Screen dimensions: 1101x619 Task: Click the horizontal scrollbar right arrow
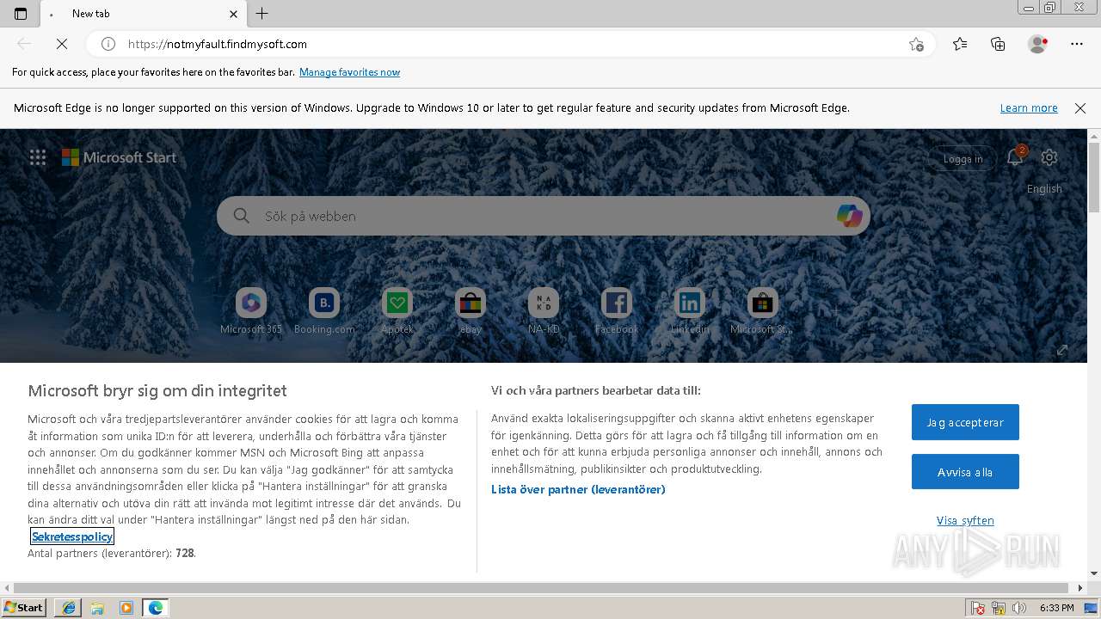coord(1080,589)
